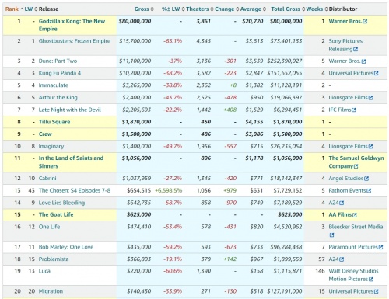The height and width of the screenshot is (299, 389).
Task: Click external link icon beside Sony Pictures Releasing
Action: [356, 49]
